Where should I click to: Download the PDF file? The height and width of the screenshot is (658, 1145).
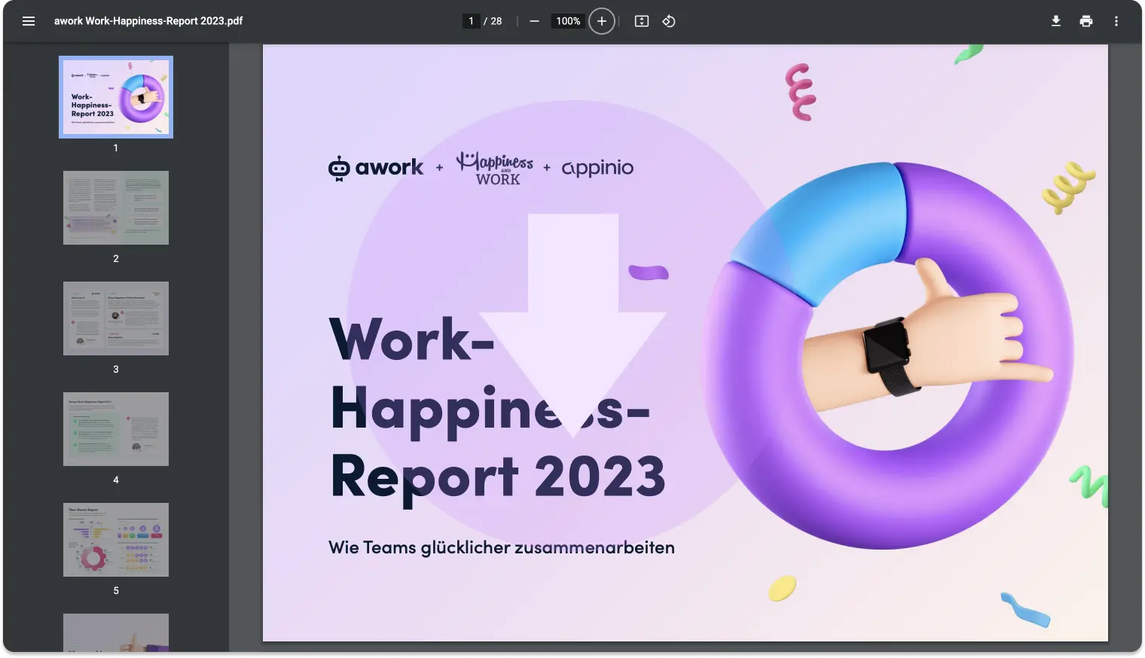pos(1056,21)
